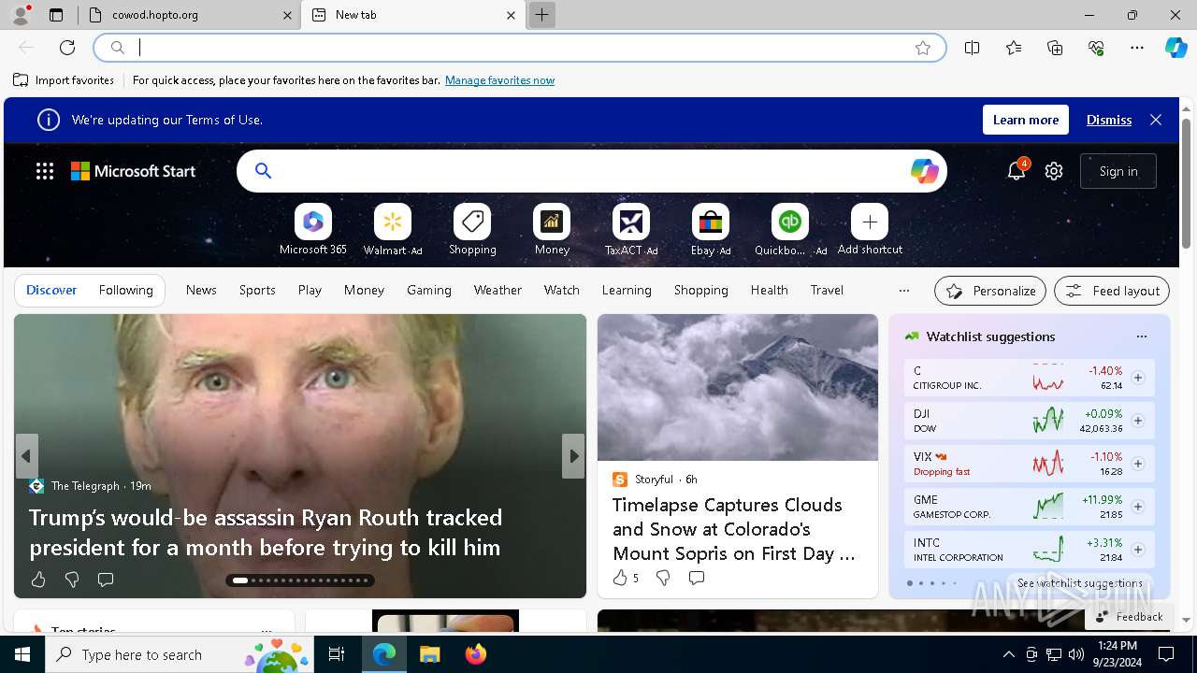Screen dimensions: 1197x673
Task: Switch feed to Following
Action: 126,290
